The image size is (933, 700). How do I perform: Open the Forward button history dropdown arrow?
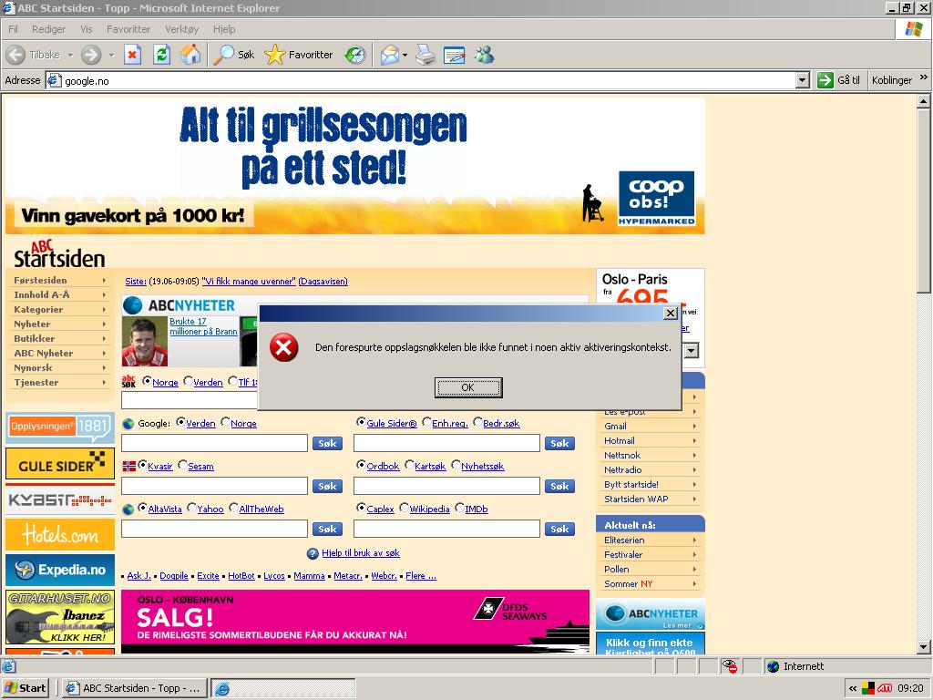[111, 55]
